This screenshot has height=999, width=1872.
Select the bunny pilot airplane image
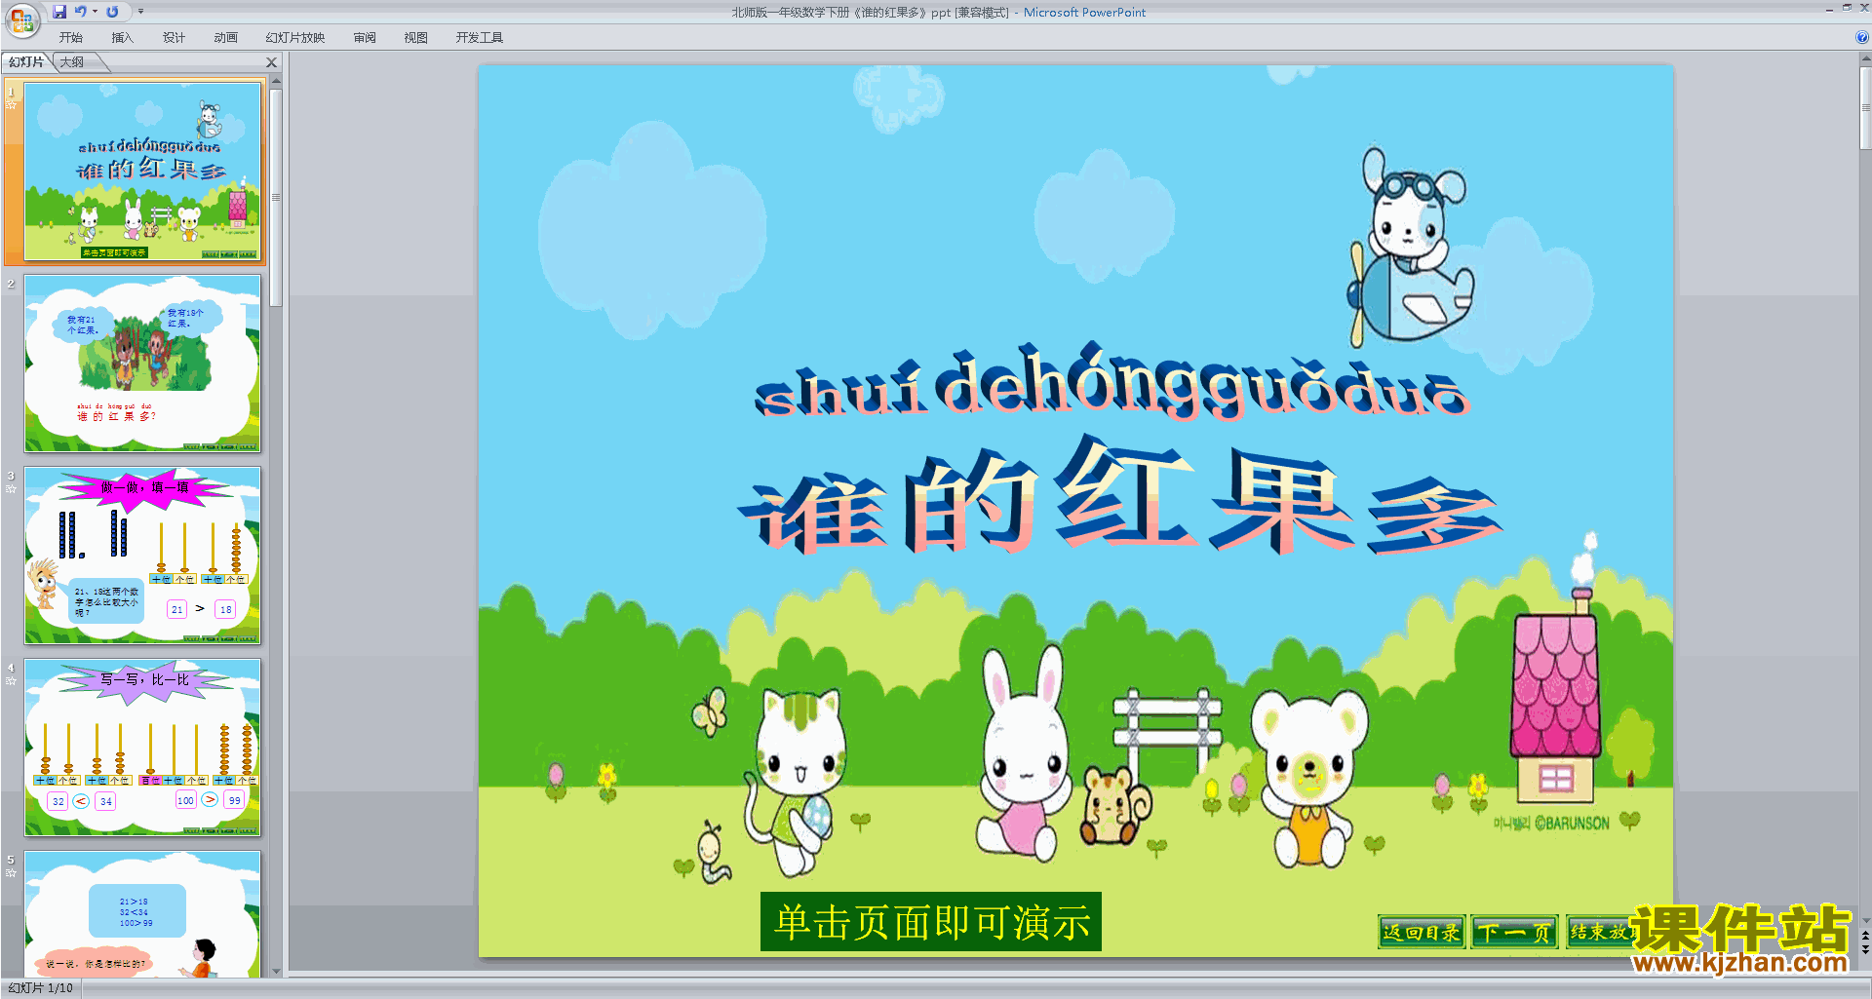point(1411,247)
